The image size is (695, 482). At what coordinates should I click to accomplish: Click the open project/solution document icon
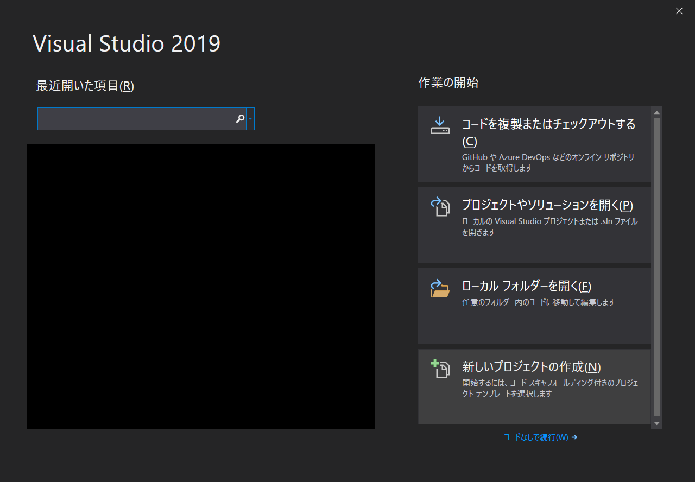coord(440,207)
